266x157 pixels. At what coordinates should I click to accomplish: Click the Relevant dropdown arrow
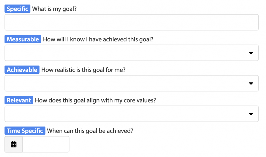coord(251,114)
